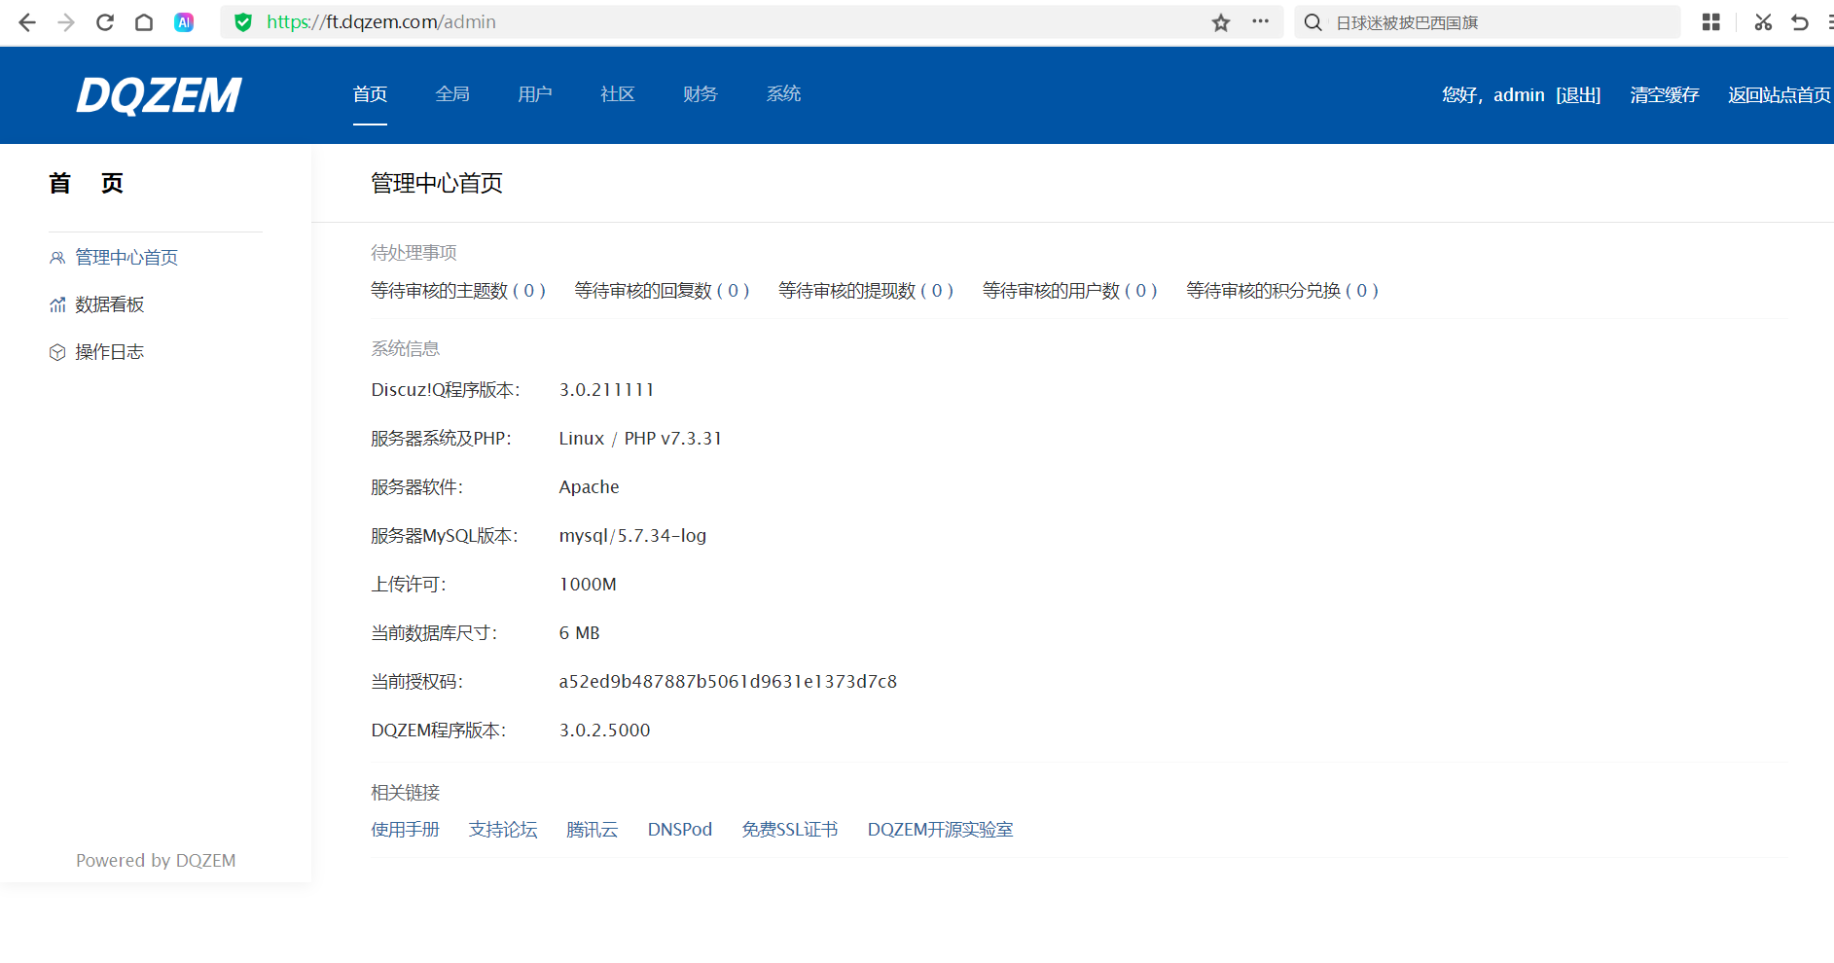Switch to the 全局 navigation tab
Image resolution: width=1834 pixels, height=963 pixels.
point(452,94)
